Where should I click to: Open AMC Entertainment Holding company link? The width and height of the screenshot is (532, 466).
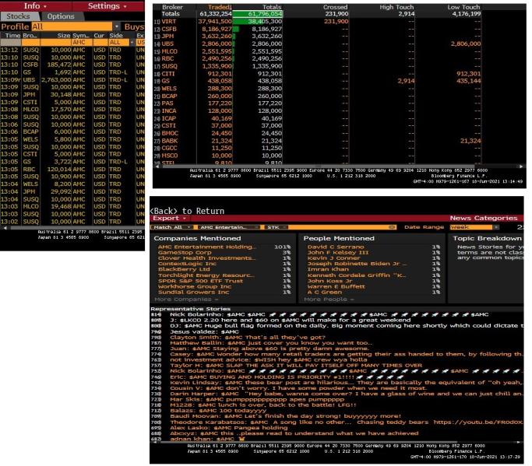coord(206,247)
